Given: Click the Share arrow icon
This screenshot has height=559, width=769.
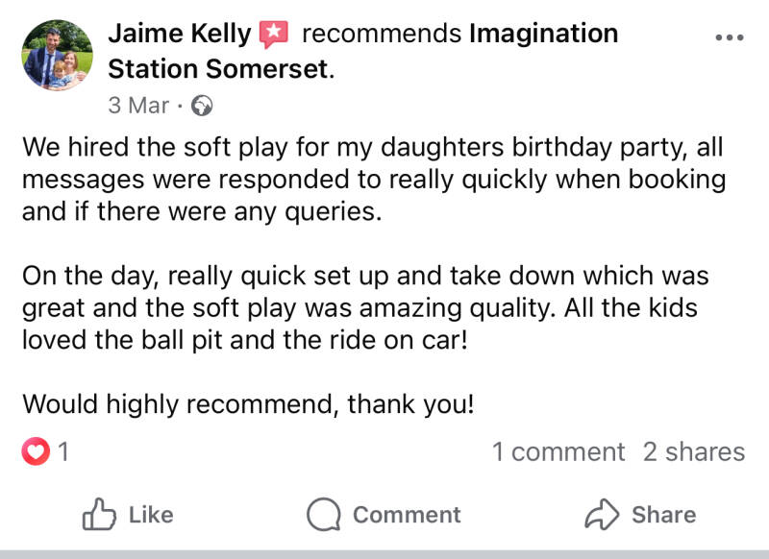Looking at the screenshot, I should 602,515.
